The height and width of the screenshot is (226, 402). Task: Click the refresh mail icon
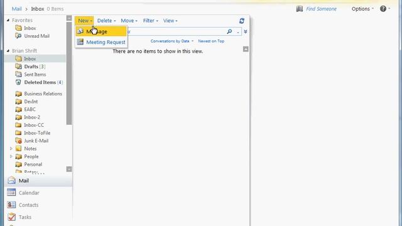(x=241, y=21)
